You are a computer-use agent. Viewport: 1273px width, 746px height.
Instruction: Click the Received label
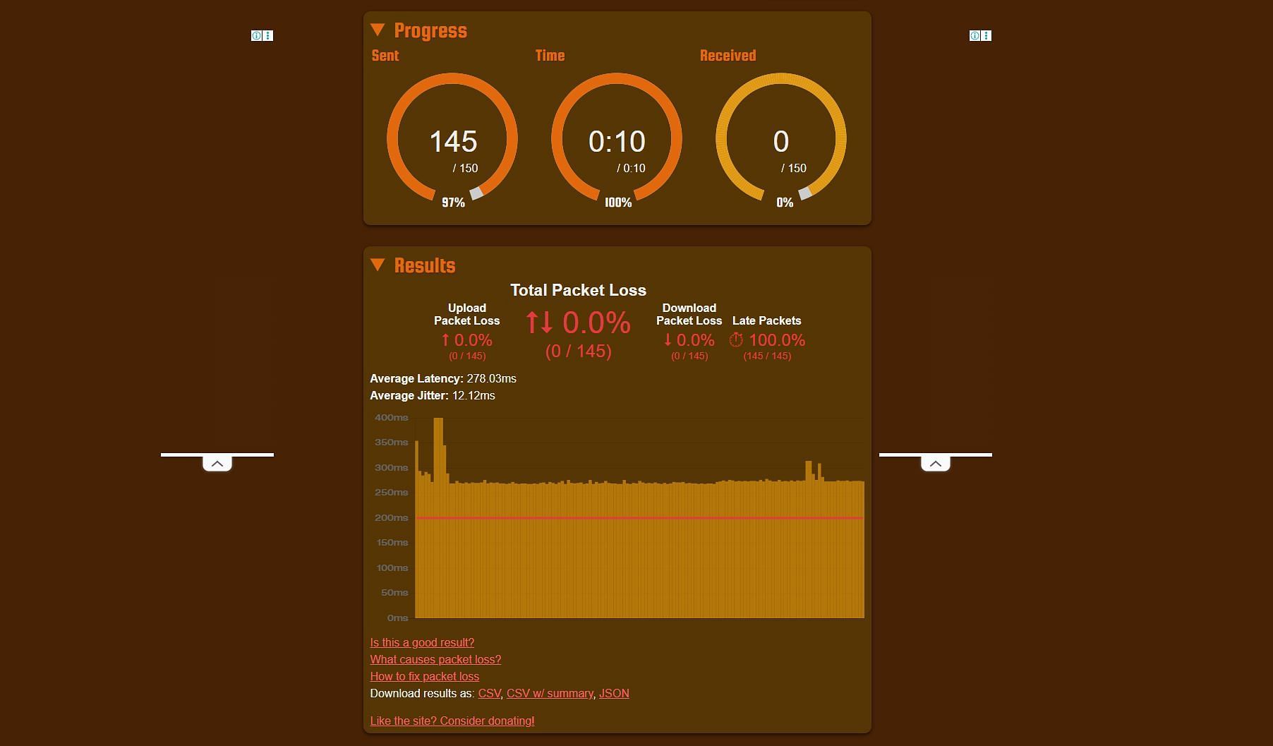tap(728, 56)
